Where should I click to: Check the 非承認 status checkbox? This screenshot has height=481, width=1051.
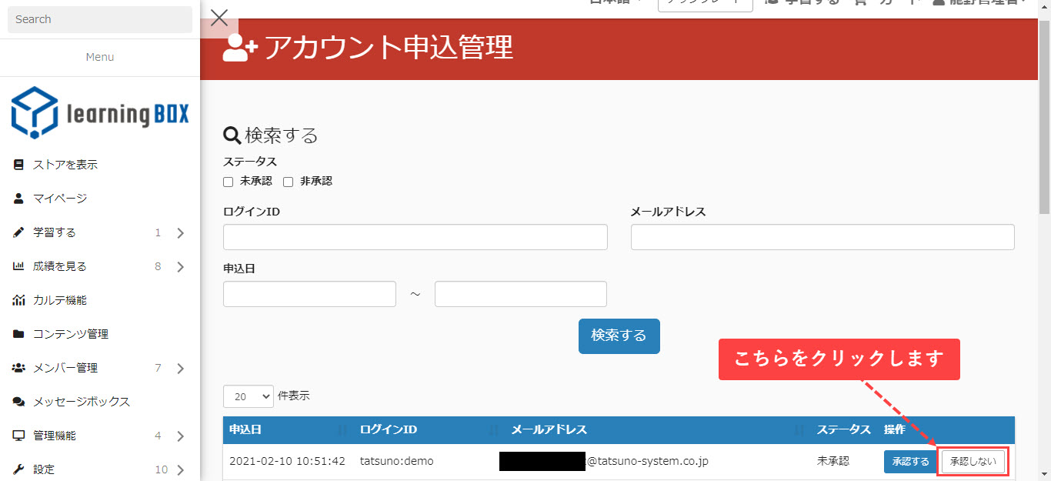pyautogui.click(x=289, y=182)
